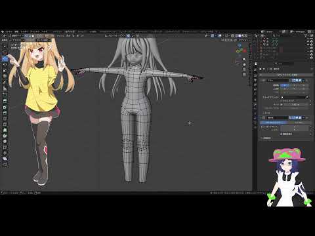Screen dimensions: 315x236
Task: Click the Subdivision Render levels field
Action: (295, 130)
